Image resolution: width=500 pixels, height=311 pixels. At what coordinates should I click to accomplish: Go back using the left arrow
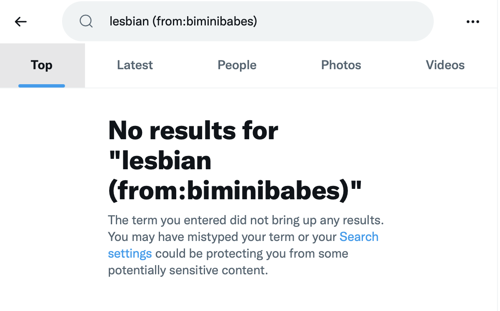pos(20,22)
